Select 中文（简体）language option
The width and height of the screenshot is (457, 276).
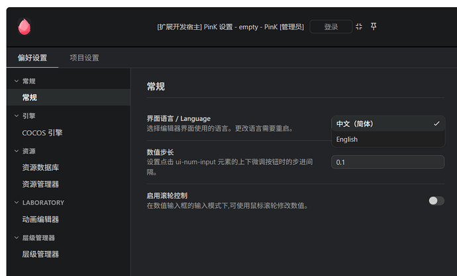point(388,123)
